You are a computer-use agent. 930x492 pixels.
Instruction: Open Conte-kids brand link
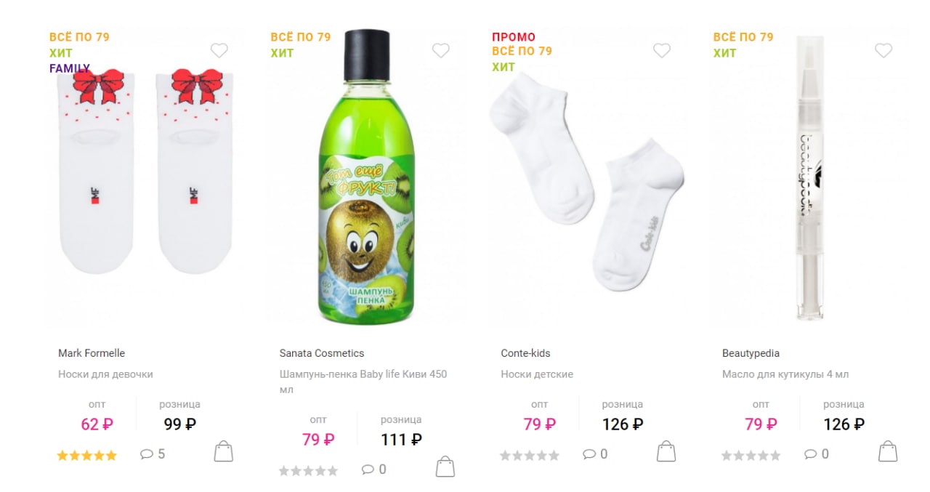coord(525,353)
